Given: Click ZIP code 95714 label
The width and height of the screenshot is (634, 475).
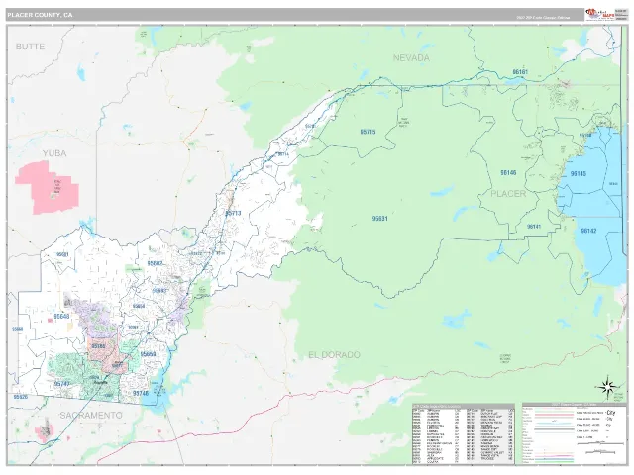Looking at the screenshot, I should [x=283, y=154].
